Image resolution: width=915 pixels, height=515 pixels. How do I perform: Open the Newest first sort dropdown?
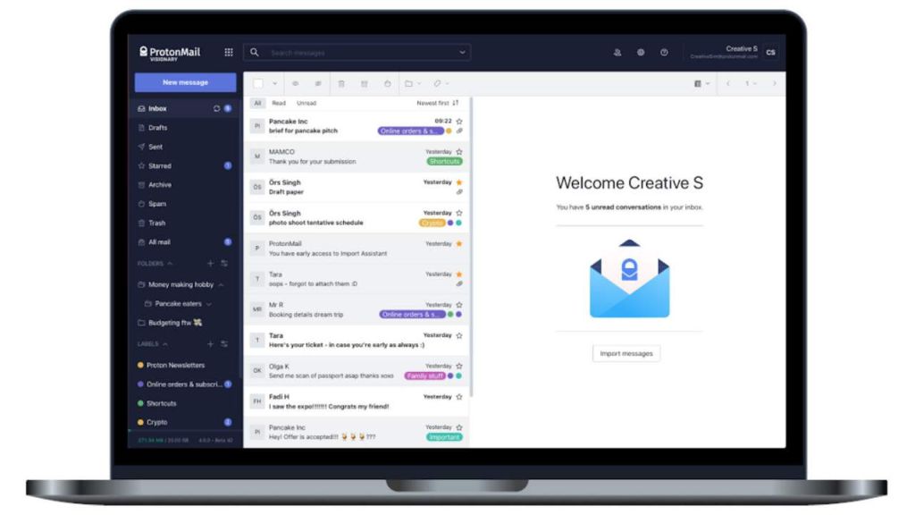tap(437, 103)
